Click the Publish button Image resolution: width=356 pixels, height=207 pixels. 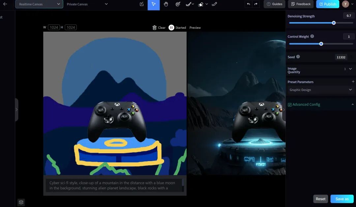coord(328,4)
